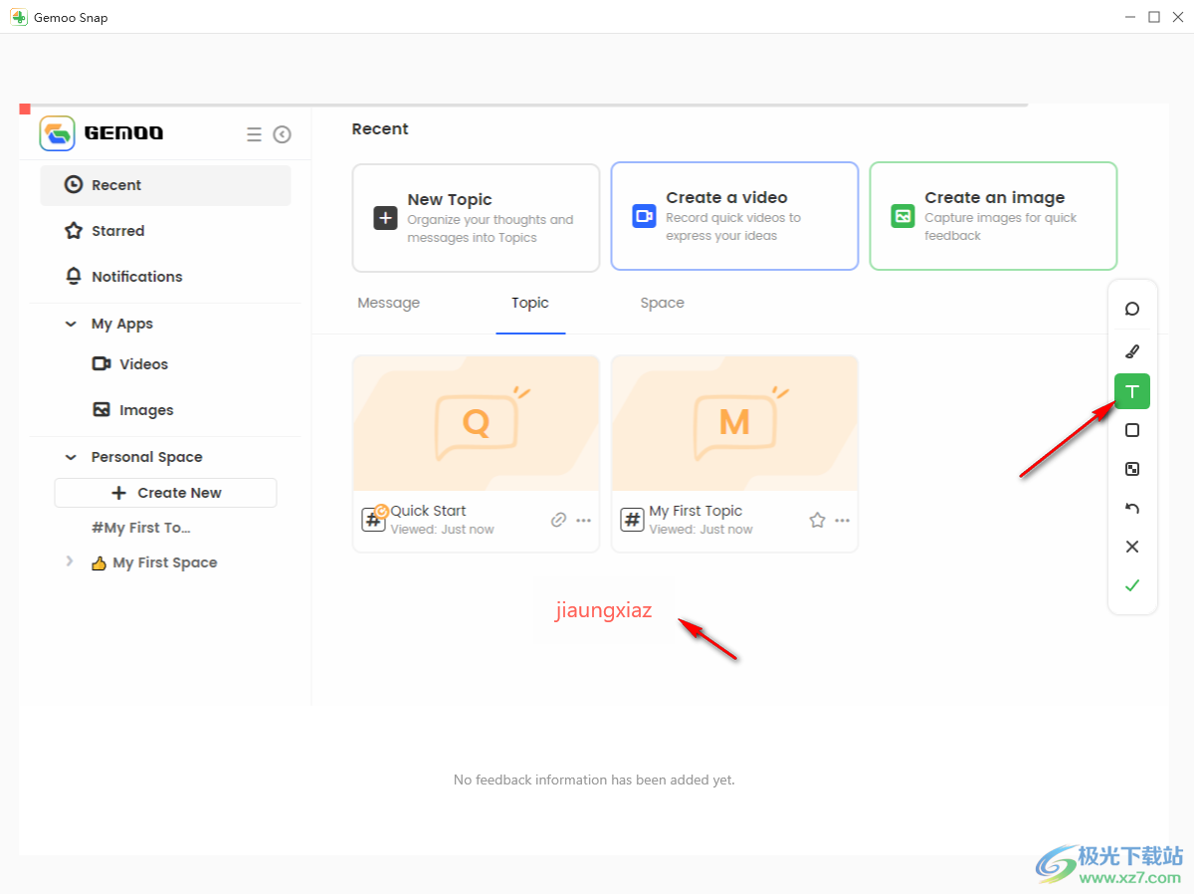Click the camera icon beside Videos
1194x894 pixels.
tap(101, 363)
